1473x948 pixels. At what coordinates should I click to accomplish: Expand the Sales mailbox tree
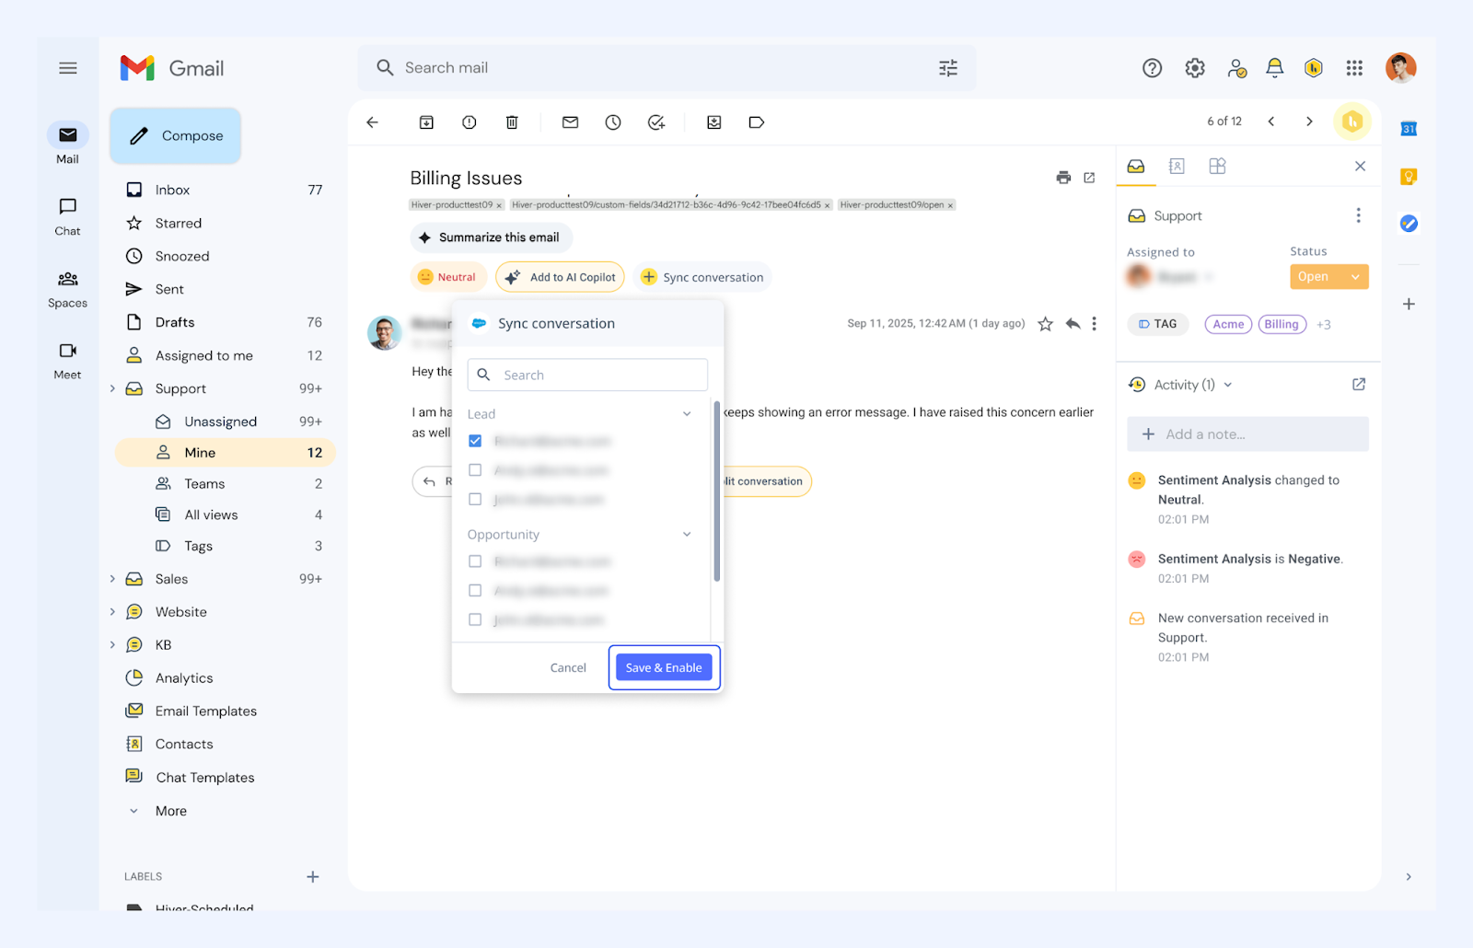[x=112, y=579]
